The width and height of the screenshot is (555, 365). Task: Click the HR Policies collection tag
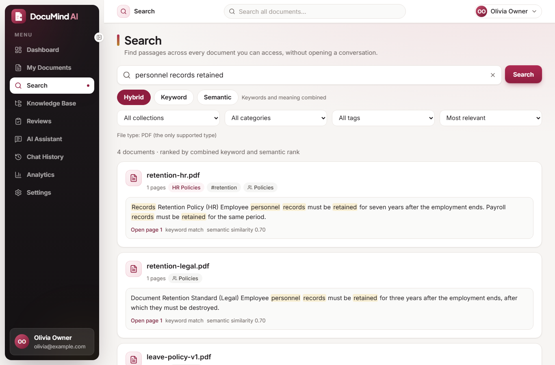click(x=186, y=187)
